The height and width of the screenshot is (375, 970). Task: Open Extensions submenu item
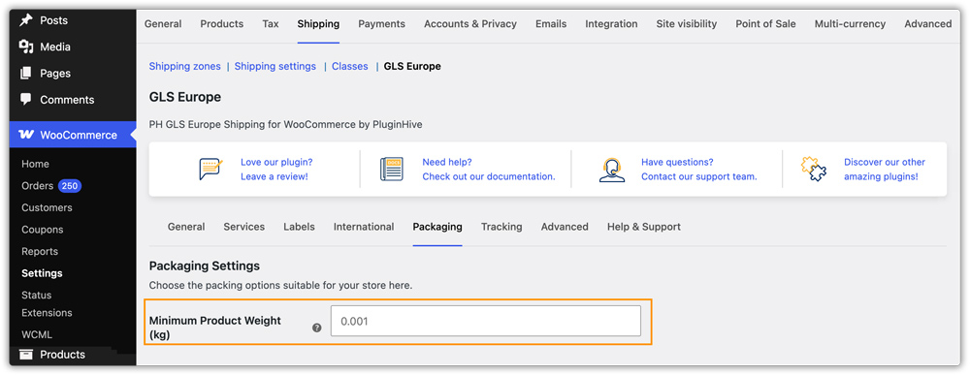[47, 313]
